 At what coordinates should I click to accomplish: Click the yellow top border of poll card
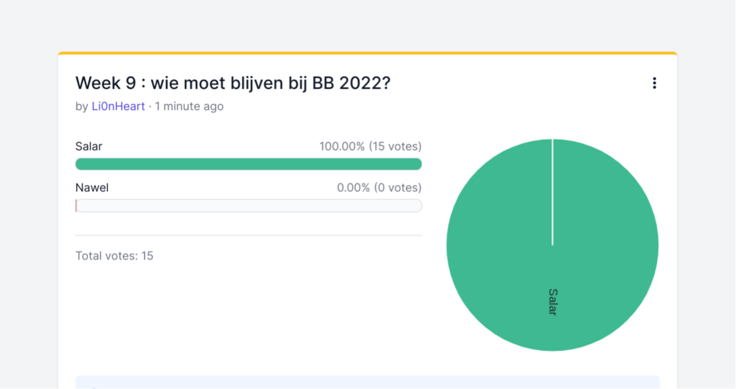point(368,53)
